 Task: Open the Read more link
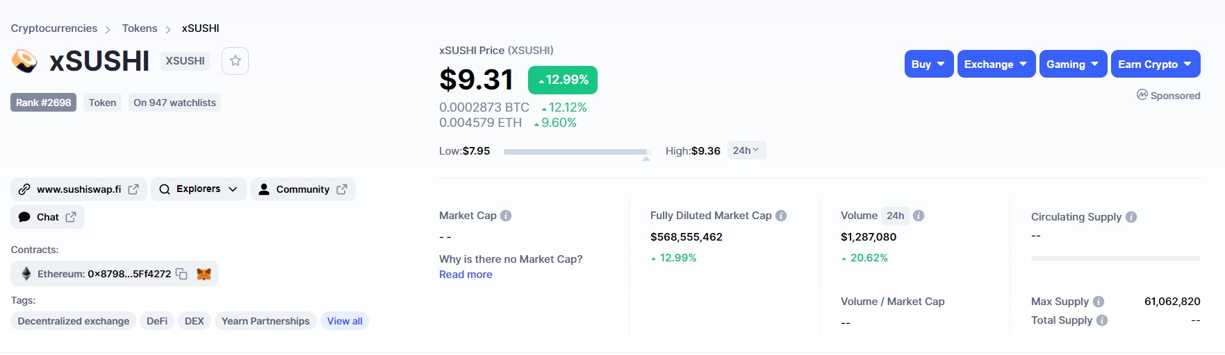[x=466, y=275]
